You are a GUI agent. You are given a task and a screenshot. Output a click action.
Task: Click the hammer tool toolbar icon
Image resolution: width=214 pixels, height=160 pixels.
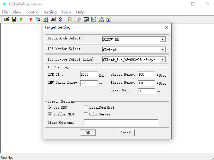coord(53,19)
